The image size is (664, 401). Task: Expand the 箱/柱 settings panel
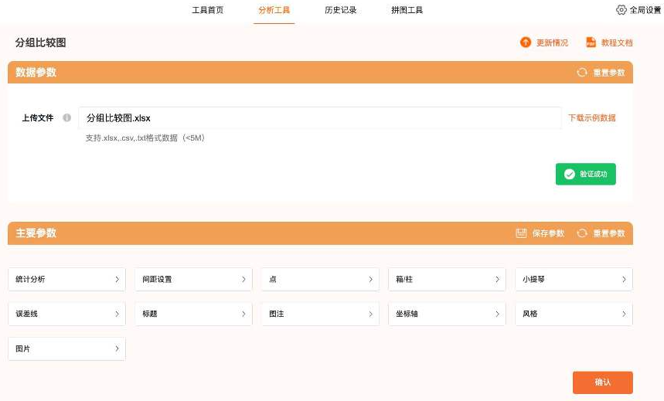(447, 280)
